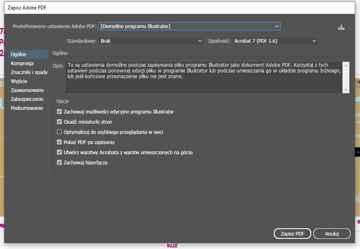This screenshot has width=360, height=249.
Task: Open the Zabezpieczenie section
Action: pos(28,99)
